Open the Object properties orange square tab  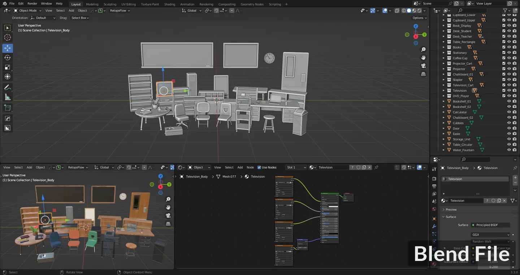pos(434,219)
